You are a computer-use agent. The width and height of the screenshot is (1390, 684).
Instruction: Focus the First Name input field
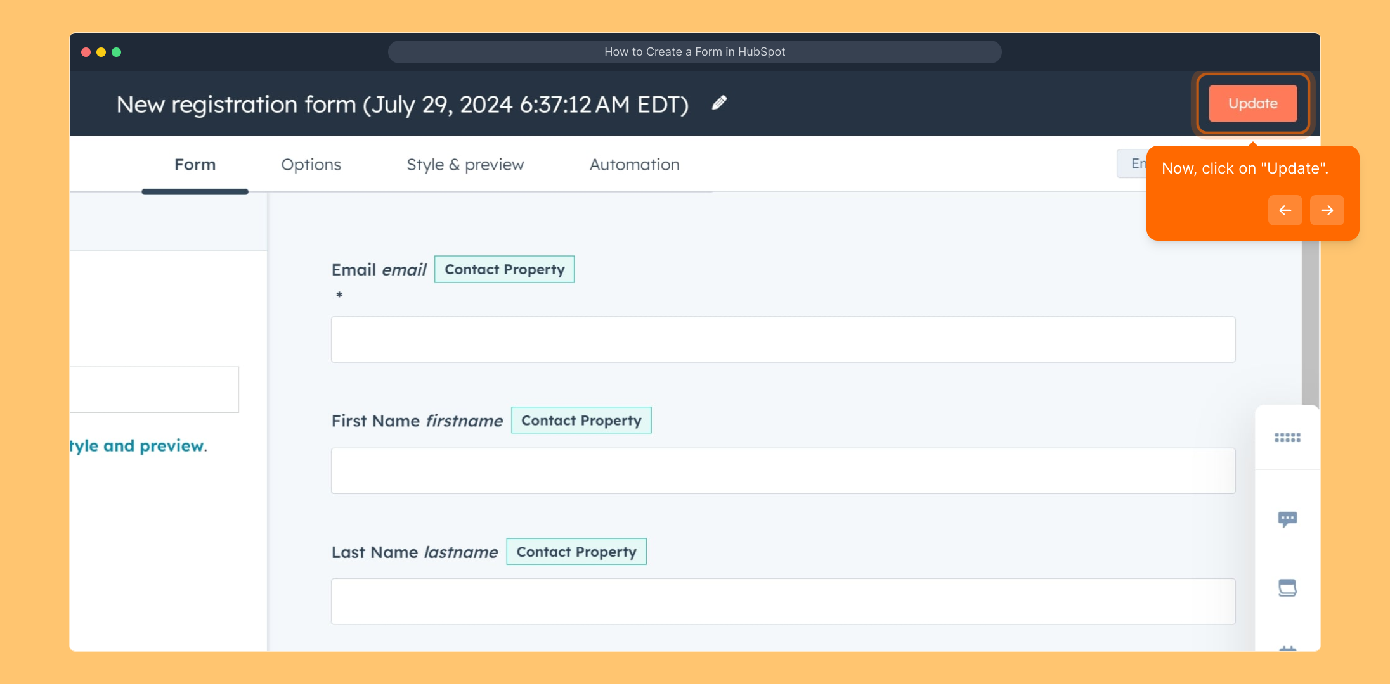pos(783,471)
